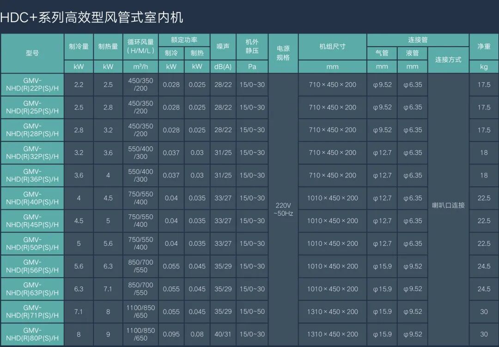Screen dimensions: 499x347
Task: Select the GMV-NHD(R)80P(S)/H model cell
Action: (32, 334)
